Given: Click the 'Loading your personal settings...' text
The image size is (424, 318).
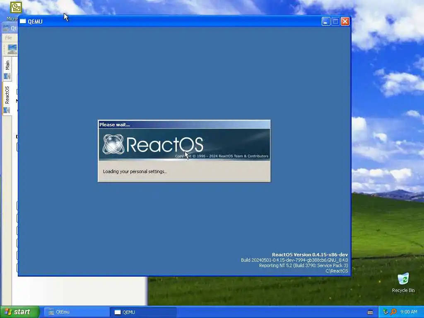Looking at the screenshot, I should pos(135,171).
